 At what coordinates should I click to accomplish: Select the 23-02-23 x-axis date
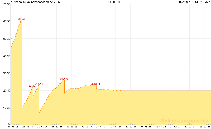(x=175, y=127)
